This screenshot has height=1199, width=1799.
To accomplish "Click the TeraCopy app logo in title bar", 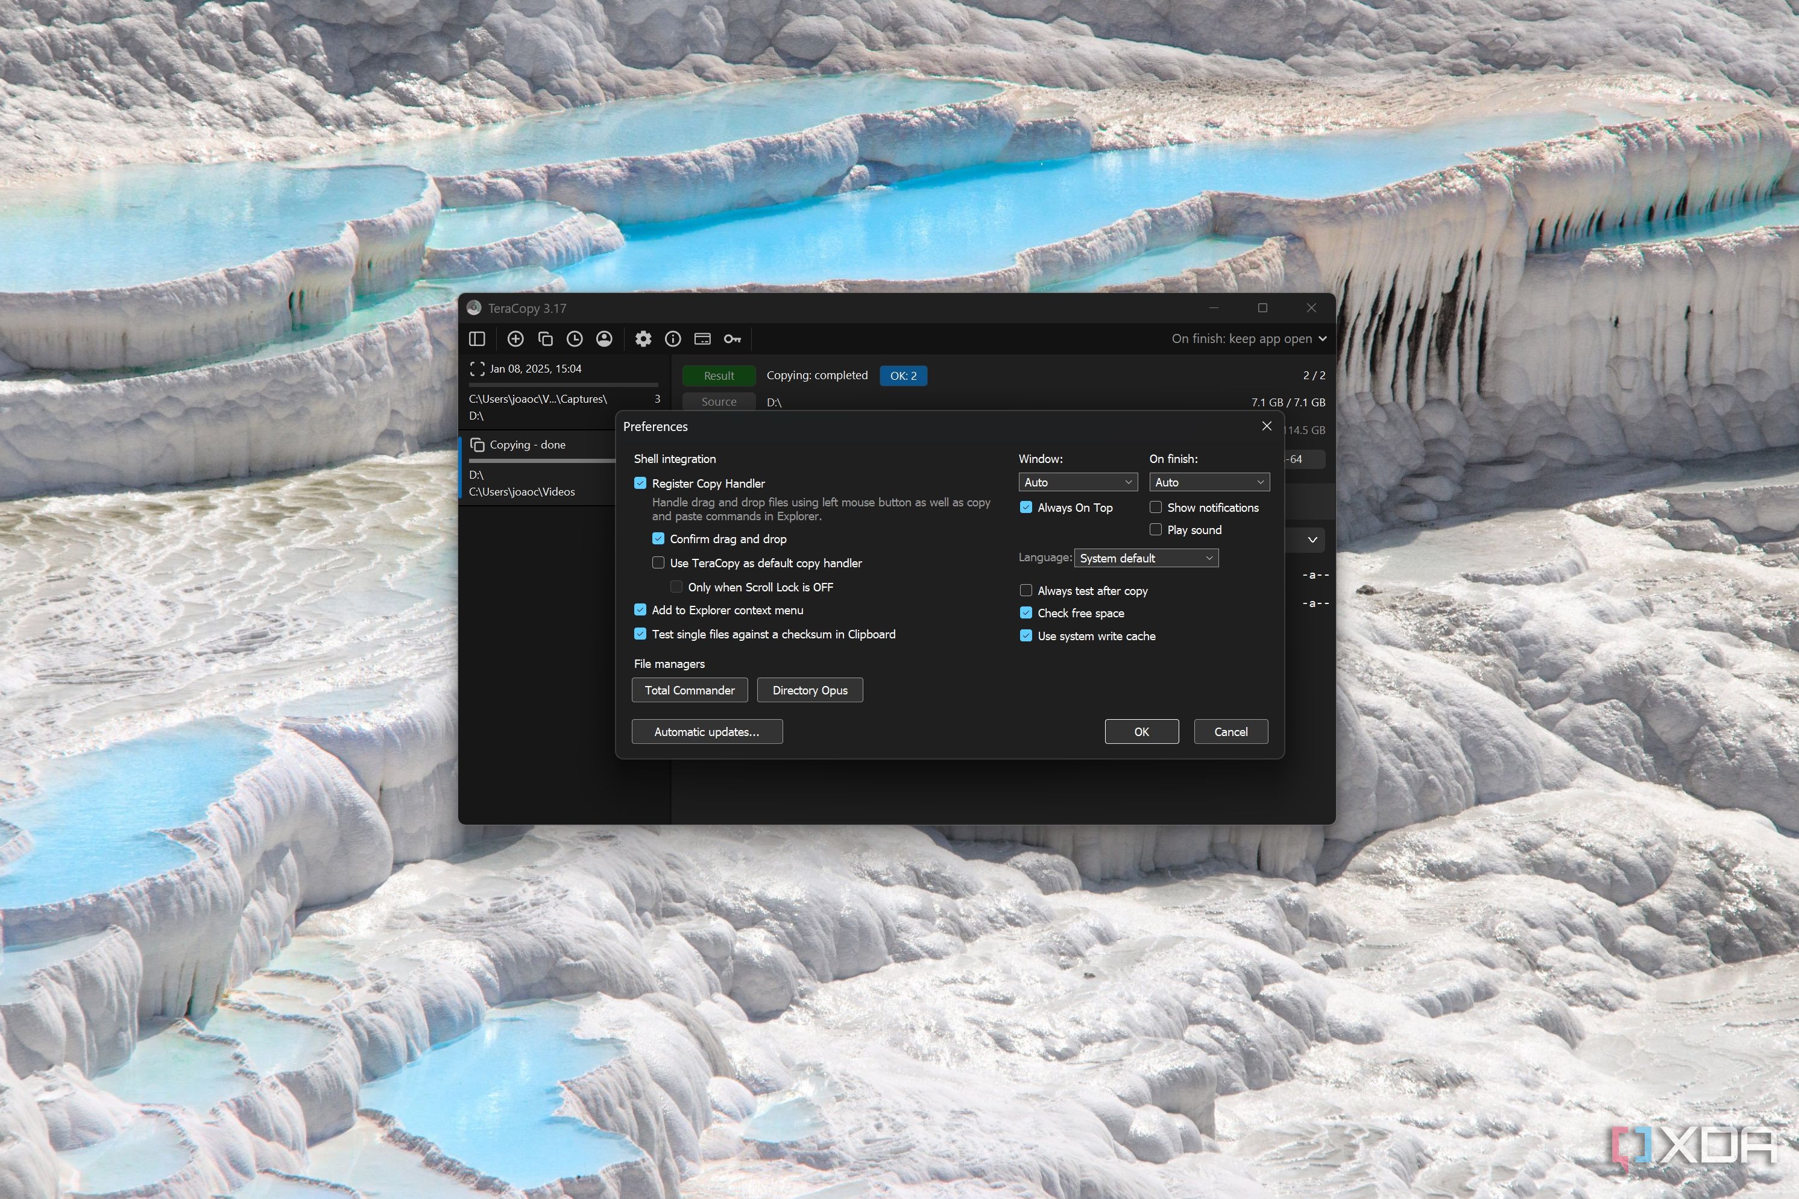I will [x=474, y=307].
